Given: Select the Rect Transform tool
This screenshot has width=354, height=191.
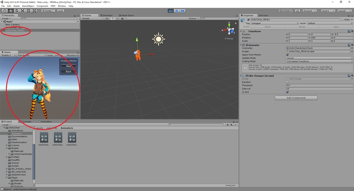Looking at the screenshot, I should click(28, 11).
